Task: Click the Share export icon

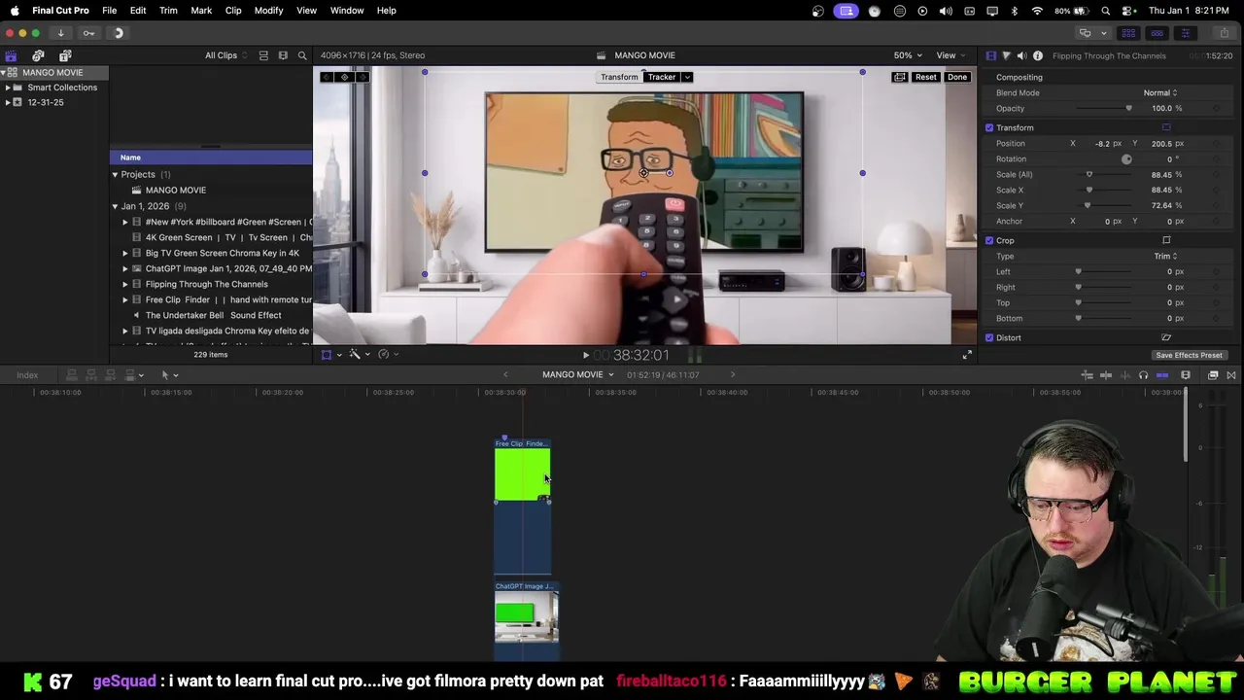Action: (1224, 33)
